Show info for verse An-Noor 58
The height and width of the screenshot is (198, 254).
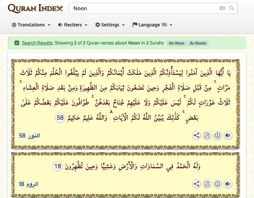[217, 135]
